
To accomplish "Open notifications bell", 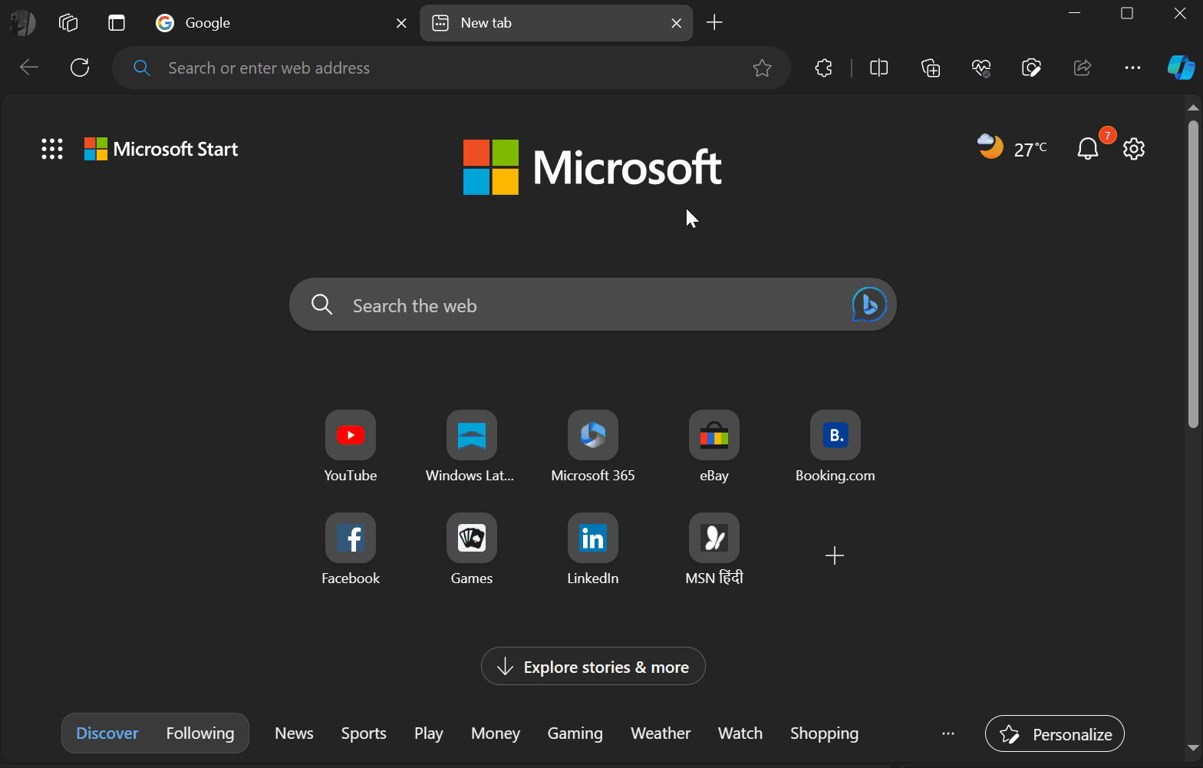I will point(1088,149).
